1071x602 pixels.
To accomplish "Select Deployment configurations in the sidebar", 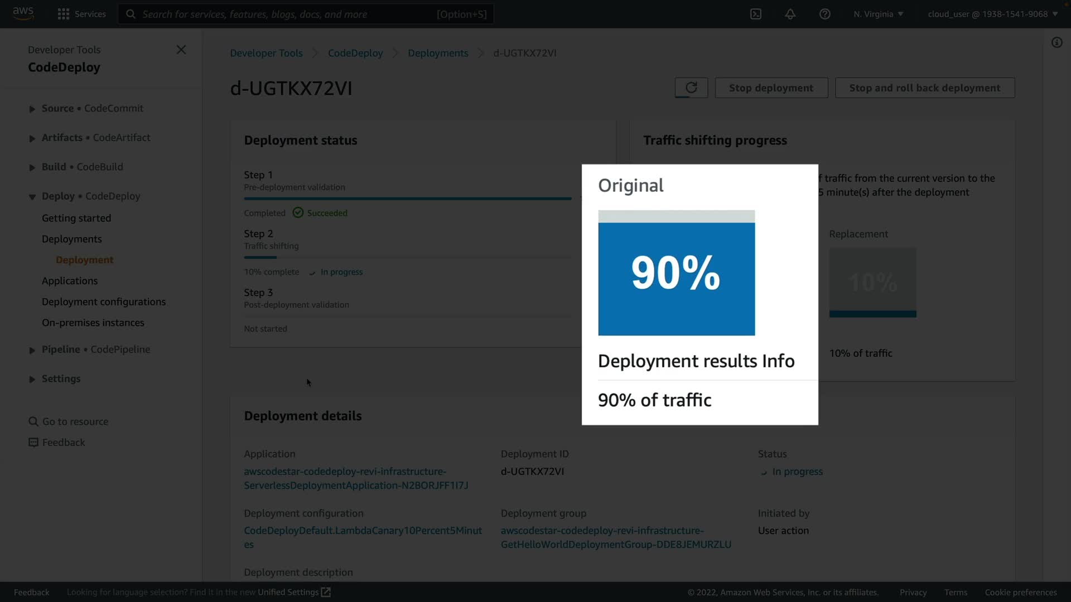I will click(x=104, y=302).
